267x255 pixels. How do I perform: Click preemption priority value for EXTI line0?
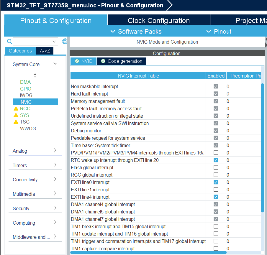(x=228, y=182)
